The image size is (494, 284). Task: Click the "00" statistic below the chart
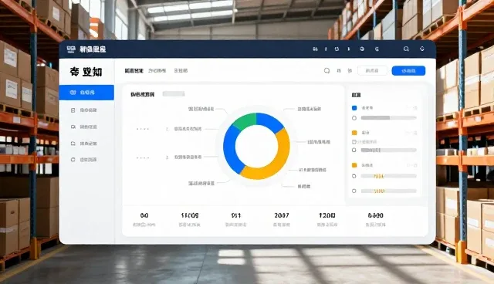[x=144, y=215]
